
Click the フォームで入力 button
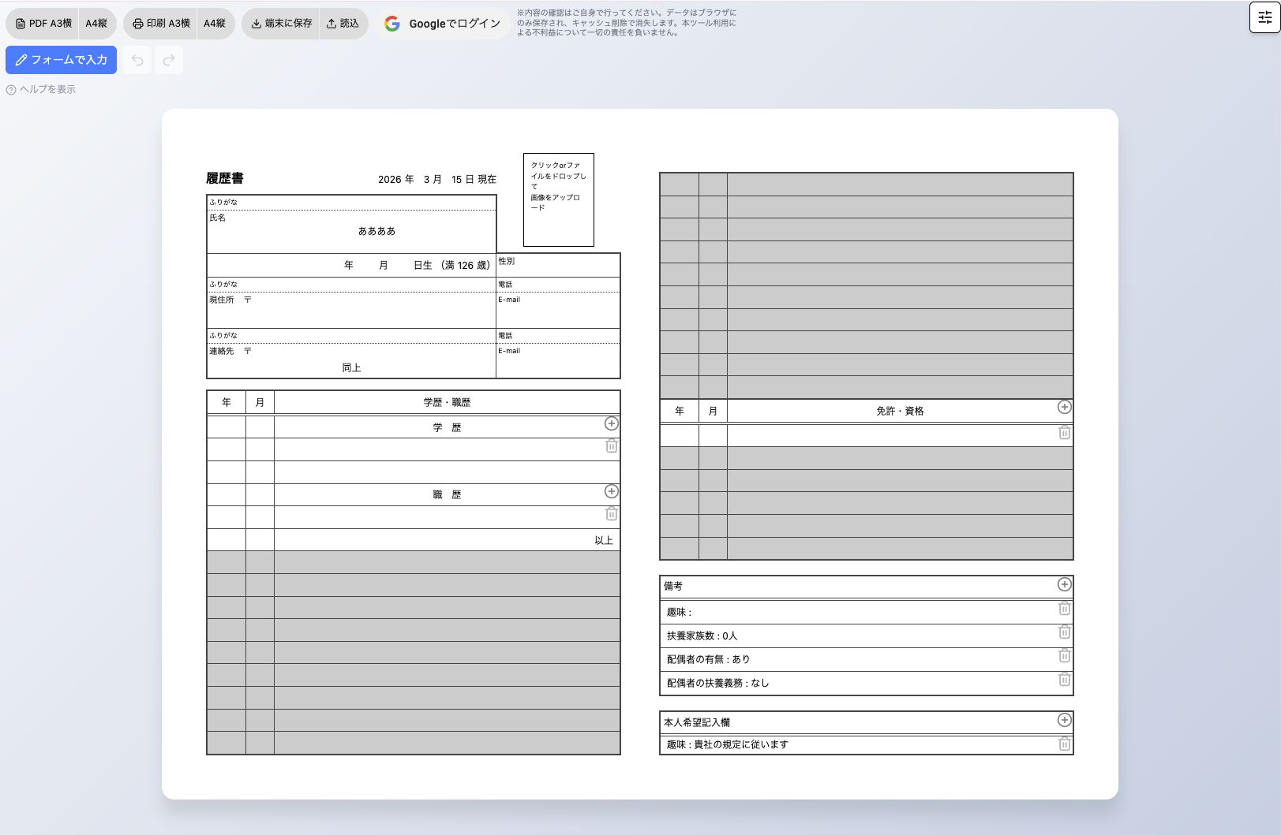pyautogui.click(x=62, y=60)
